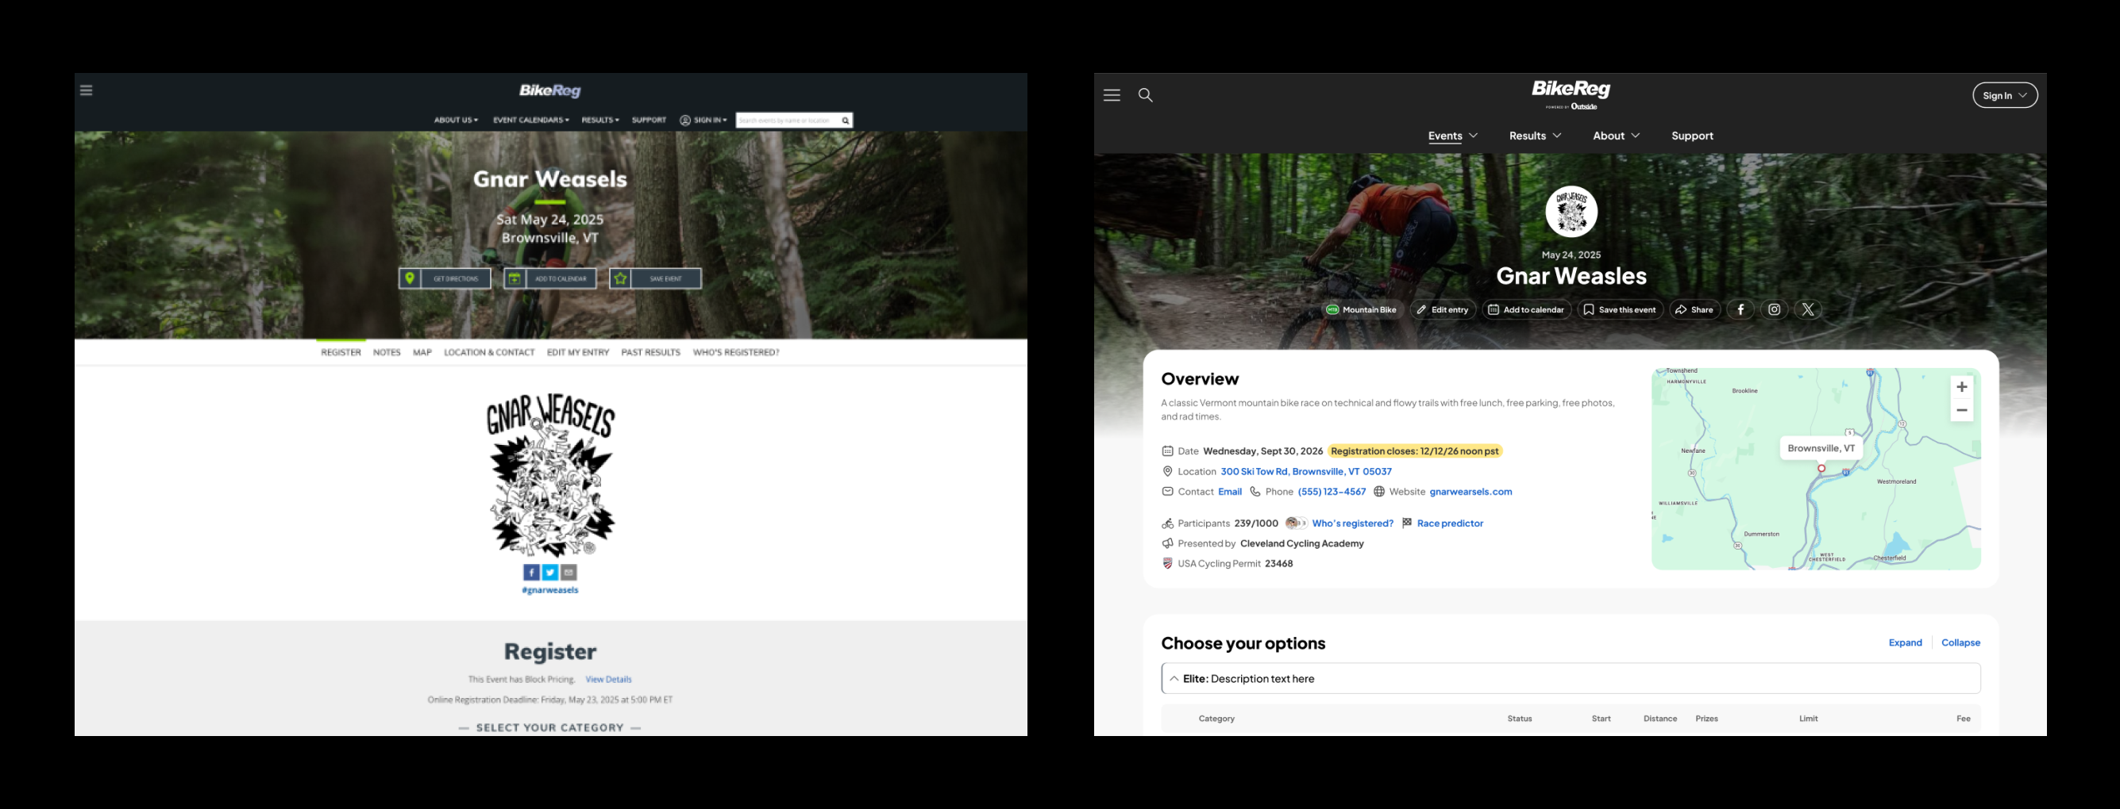Collapse the Elite category chevron
Viewport: 2120px width, 809px height.
pos(1174,679)
